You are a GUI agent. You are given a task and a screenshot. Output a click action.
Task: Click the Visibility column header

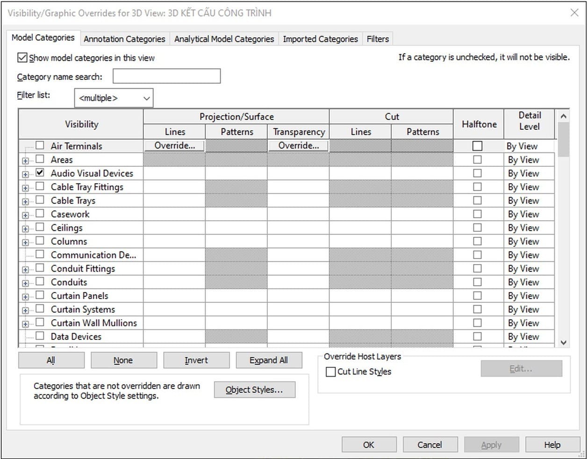click(81, 124)
